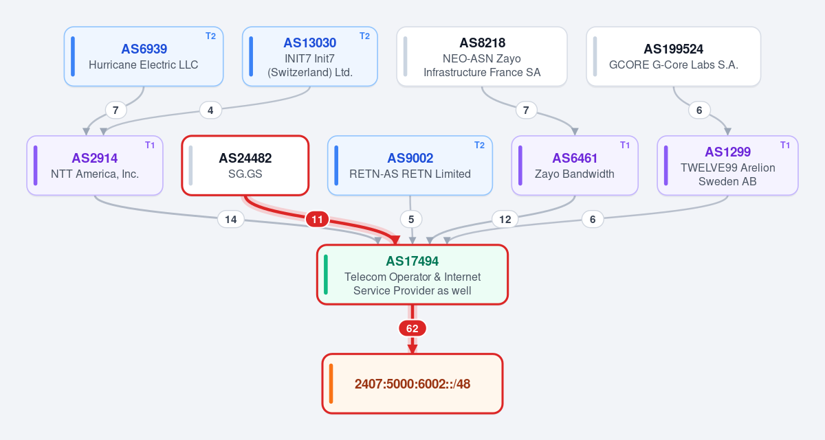Click the T1 tier tag on AS2914
This screenshot has width=825, height=440.
point(150,145)
